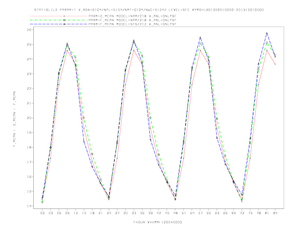The image size is (300, 232).
Task: Click red plus data point at hour 84
Action: (x=275, y=64)
